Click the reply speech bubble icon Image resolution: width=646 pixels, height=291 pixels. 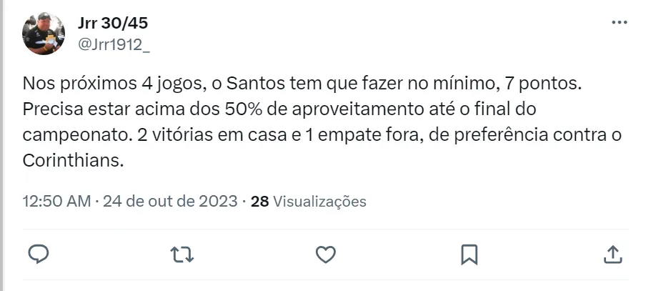[x=39, y=254]
